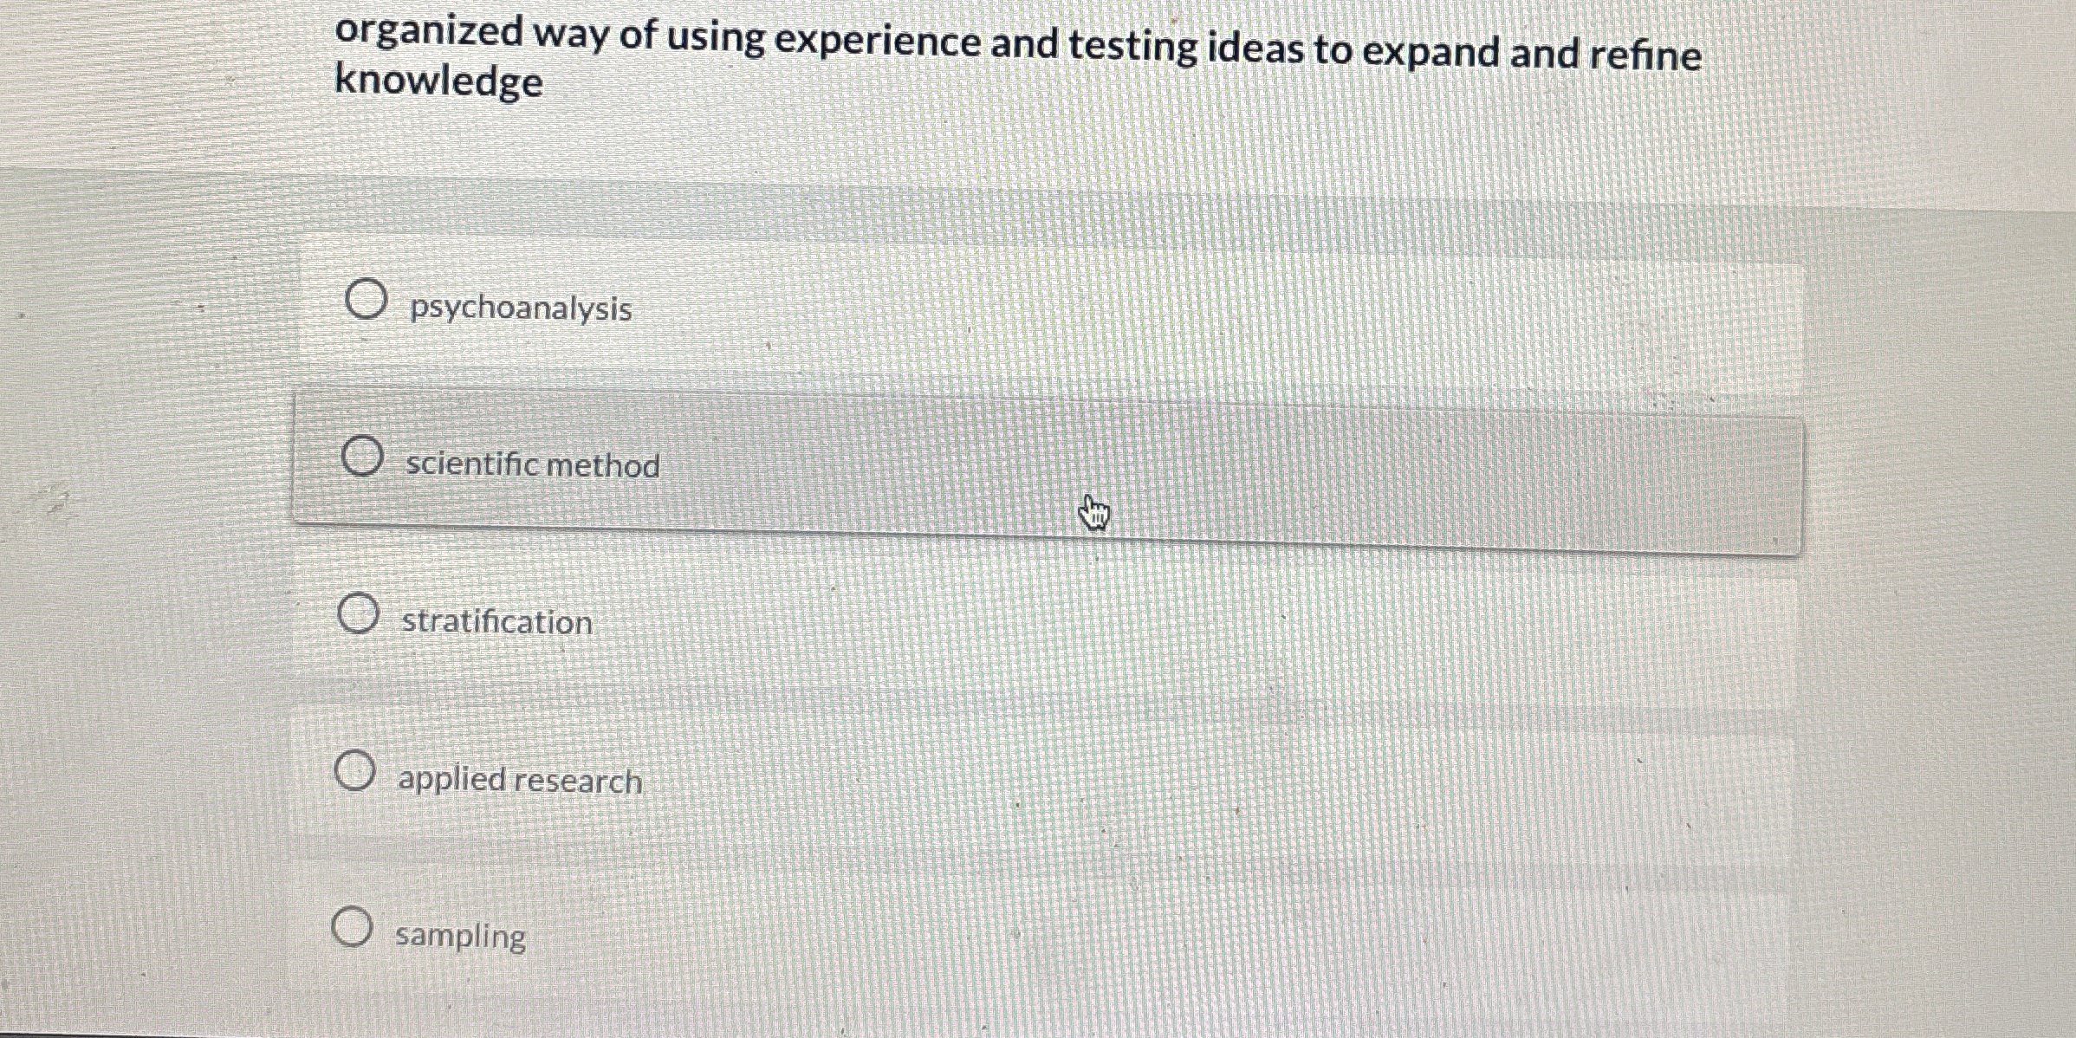
Task: Click the word 'testing' in the question
Action: 1132,48
